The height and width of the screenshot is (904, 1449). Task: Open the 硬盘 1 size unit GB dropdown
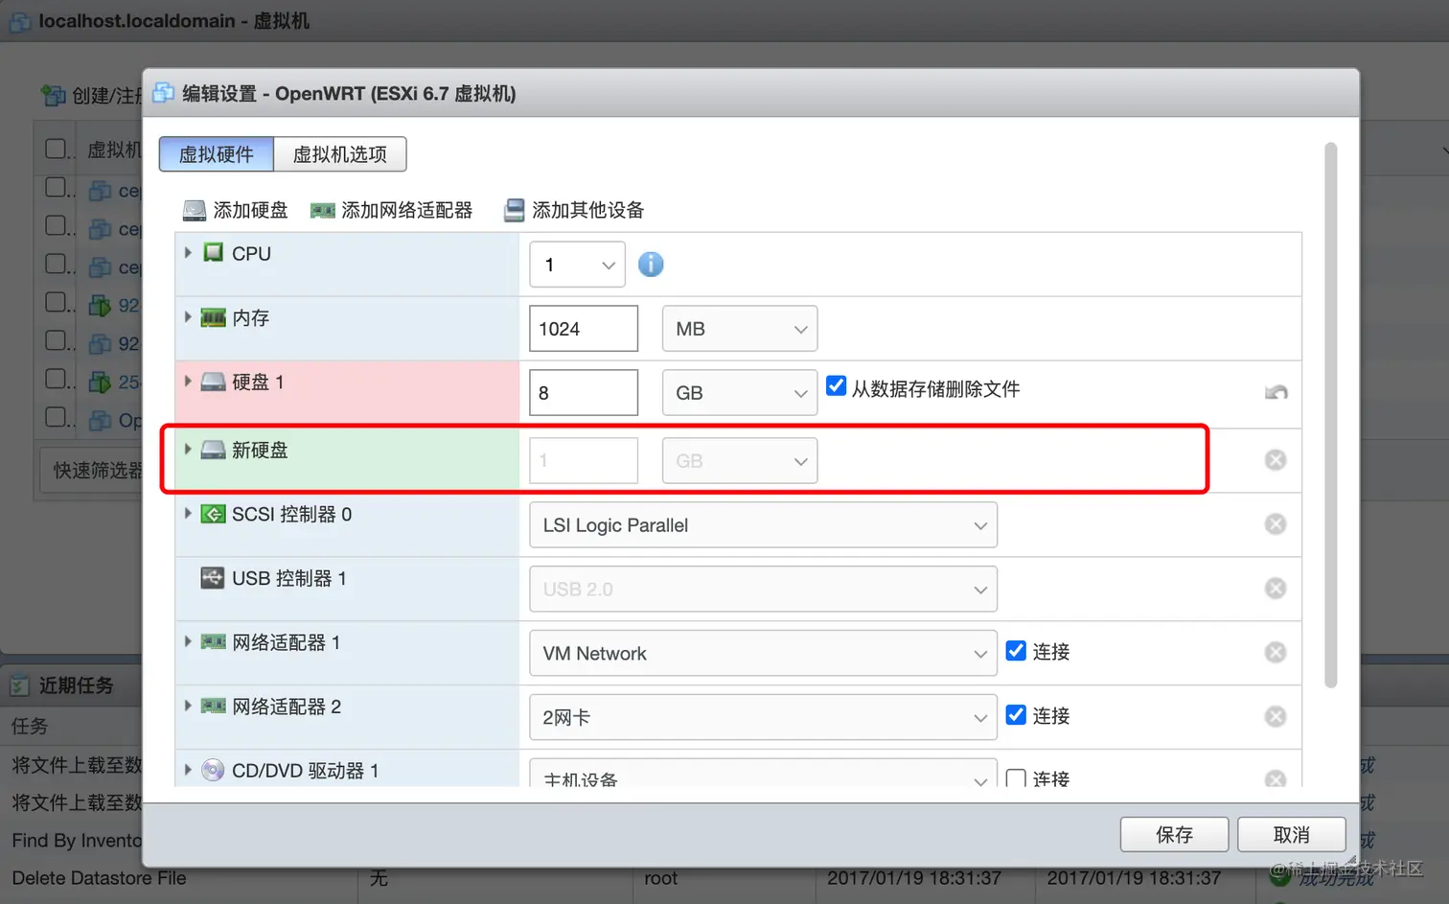click(740, 393)
